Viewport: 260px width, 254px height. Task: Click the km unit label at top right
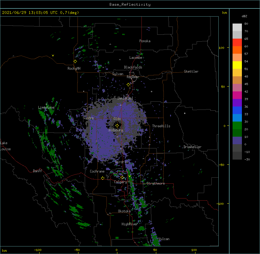[224, 13]
